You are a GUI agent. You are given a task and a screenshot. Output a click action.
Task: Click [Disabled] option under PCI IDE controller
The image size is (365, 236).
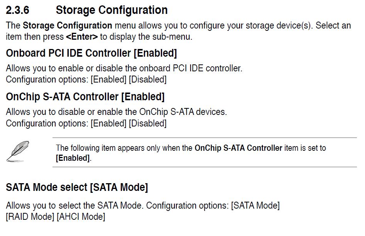point(148,79)
